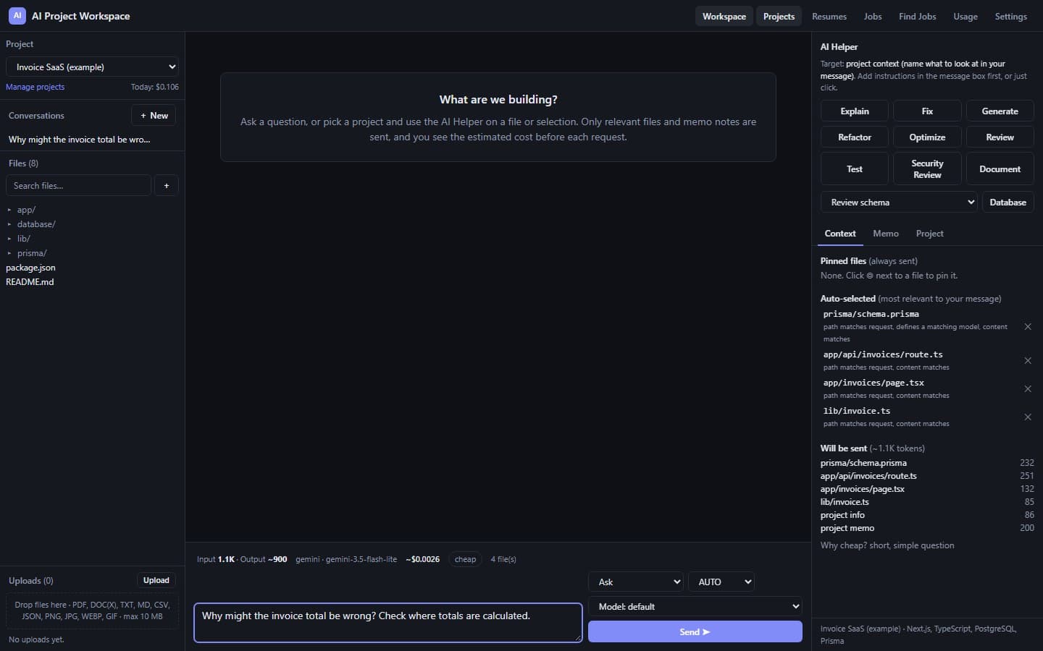Open the AUTO dropdown
Screen dimensions: 1043x651
click(721, 582)
